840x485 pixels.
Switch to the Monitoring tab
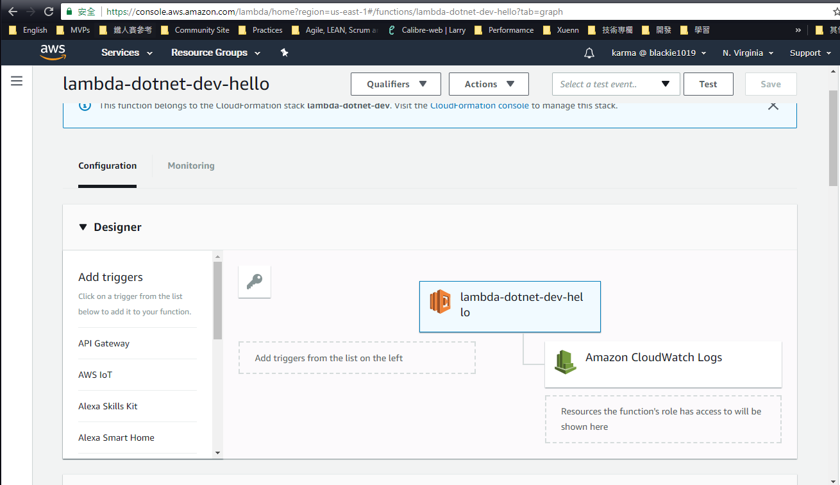point(191,166)
